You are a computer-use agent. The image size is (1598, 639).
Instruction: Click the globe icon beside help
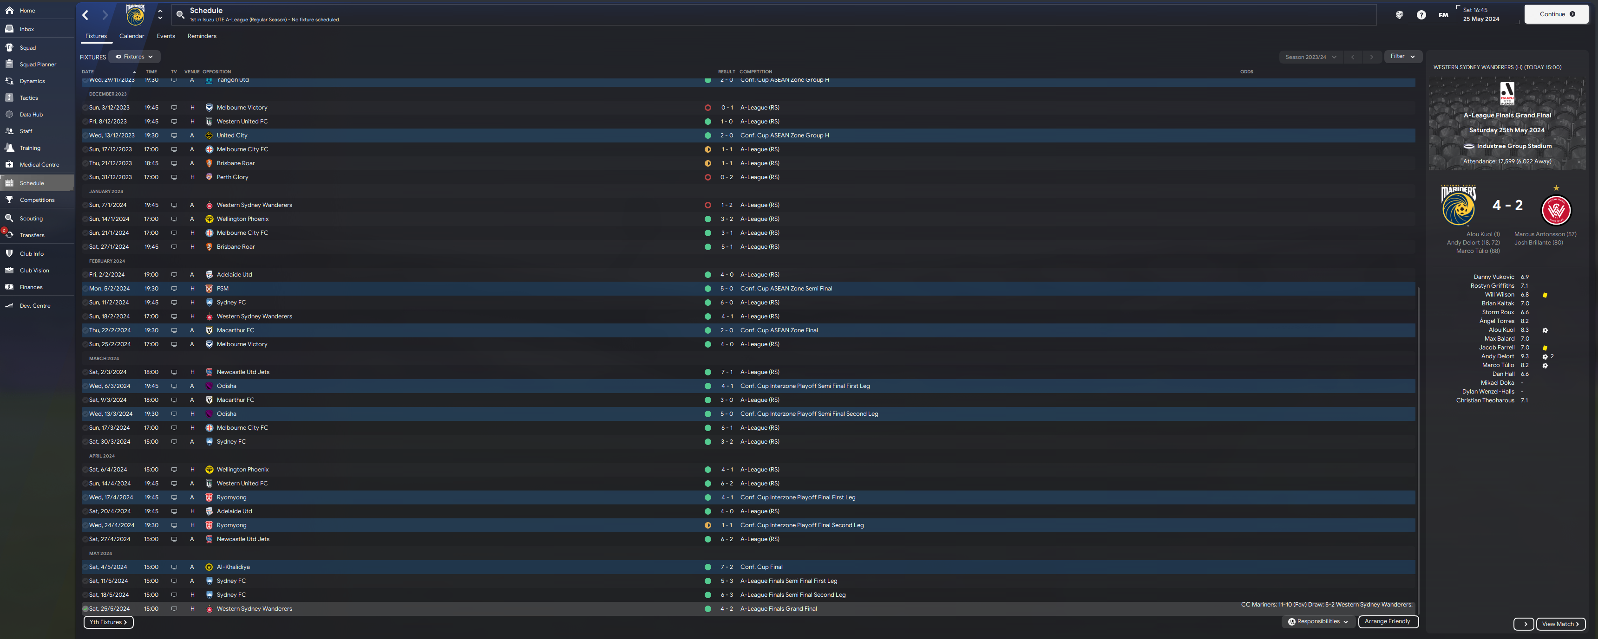point(1400,15)
